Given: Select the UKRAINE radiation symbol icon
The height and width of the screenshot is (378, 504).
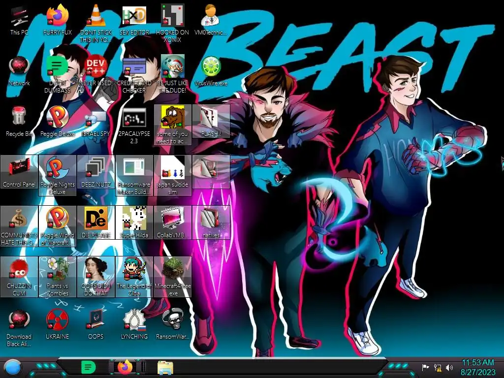Looking at the screenshot, I should 57,325.
